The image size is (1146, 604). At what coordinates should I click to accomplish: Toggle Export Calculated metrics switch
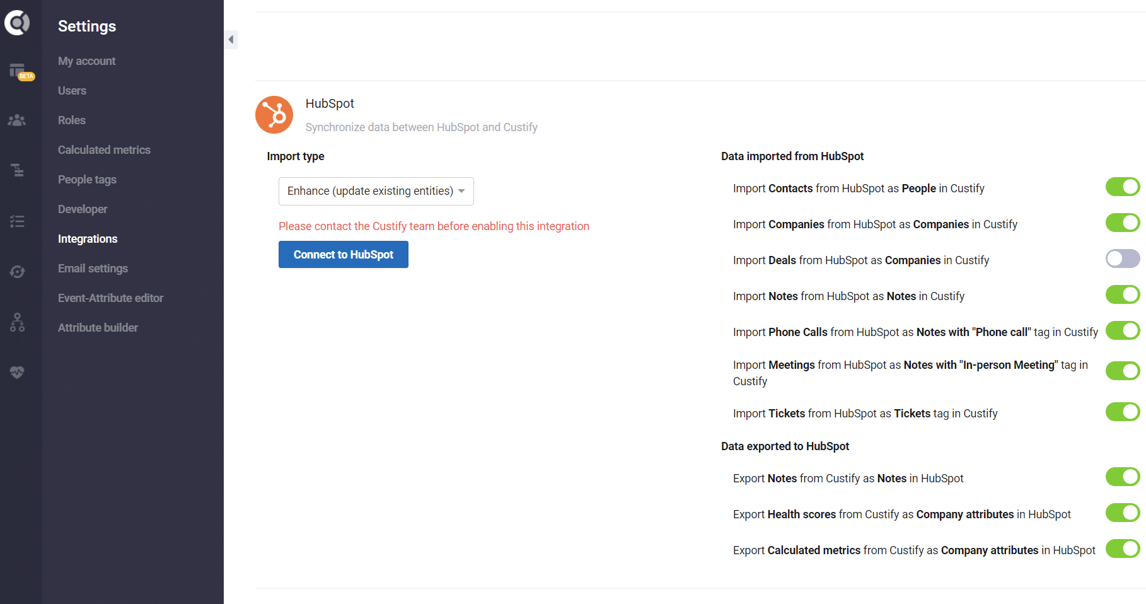tap(1123, 549)
